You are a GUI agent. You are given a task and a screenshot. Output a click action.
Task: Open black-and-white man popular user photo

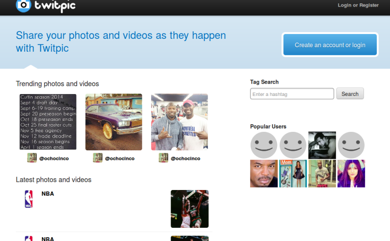pos(322,145)
